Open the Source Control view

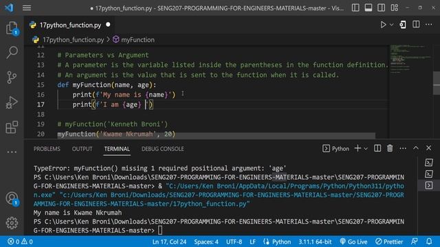[12, 78]
